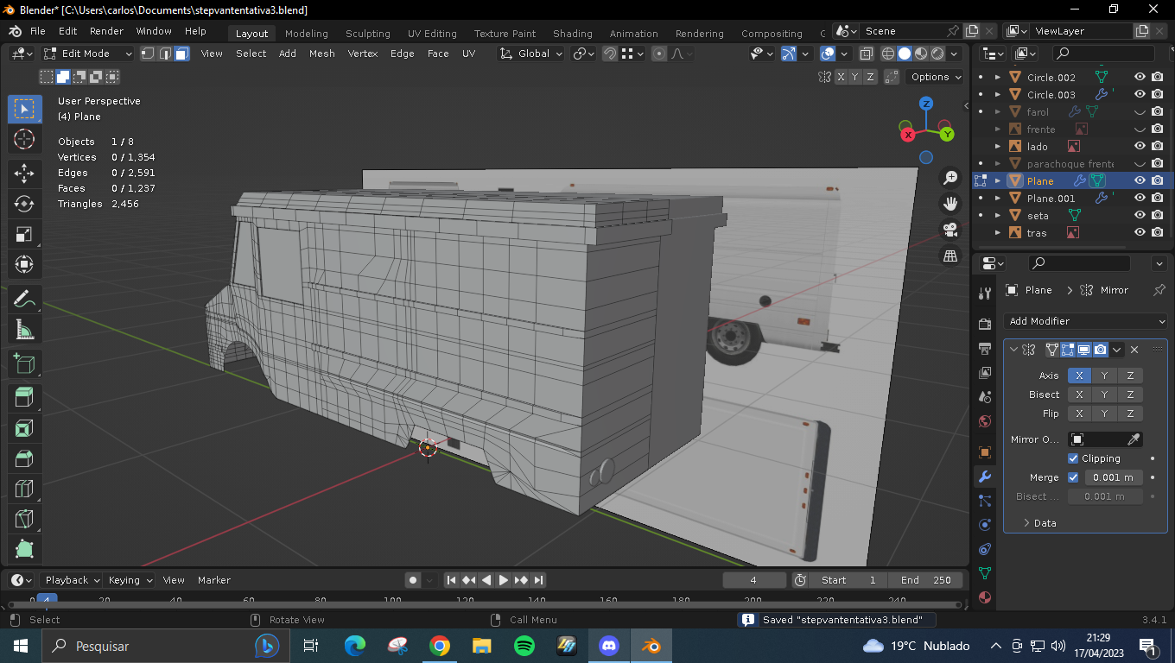Viewport: 1175px width, 663px height.
Task: Hide the Plane.001 object with eye icon
Action: click(x=1140, y=199)
